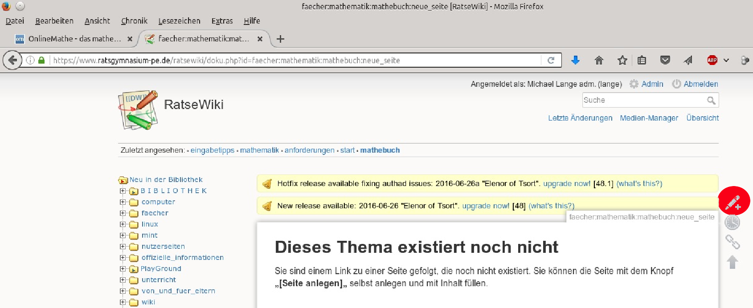Open Adblock Plus dropdown arrow
Screen dimensions: 753x308
(726, 60)
